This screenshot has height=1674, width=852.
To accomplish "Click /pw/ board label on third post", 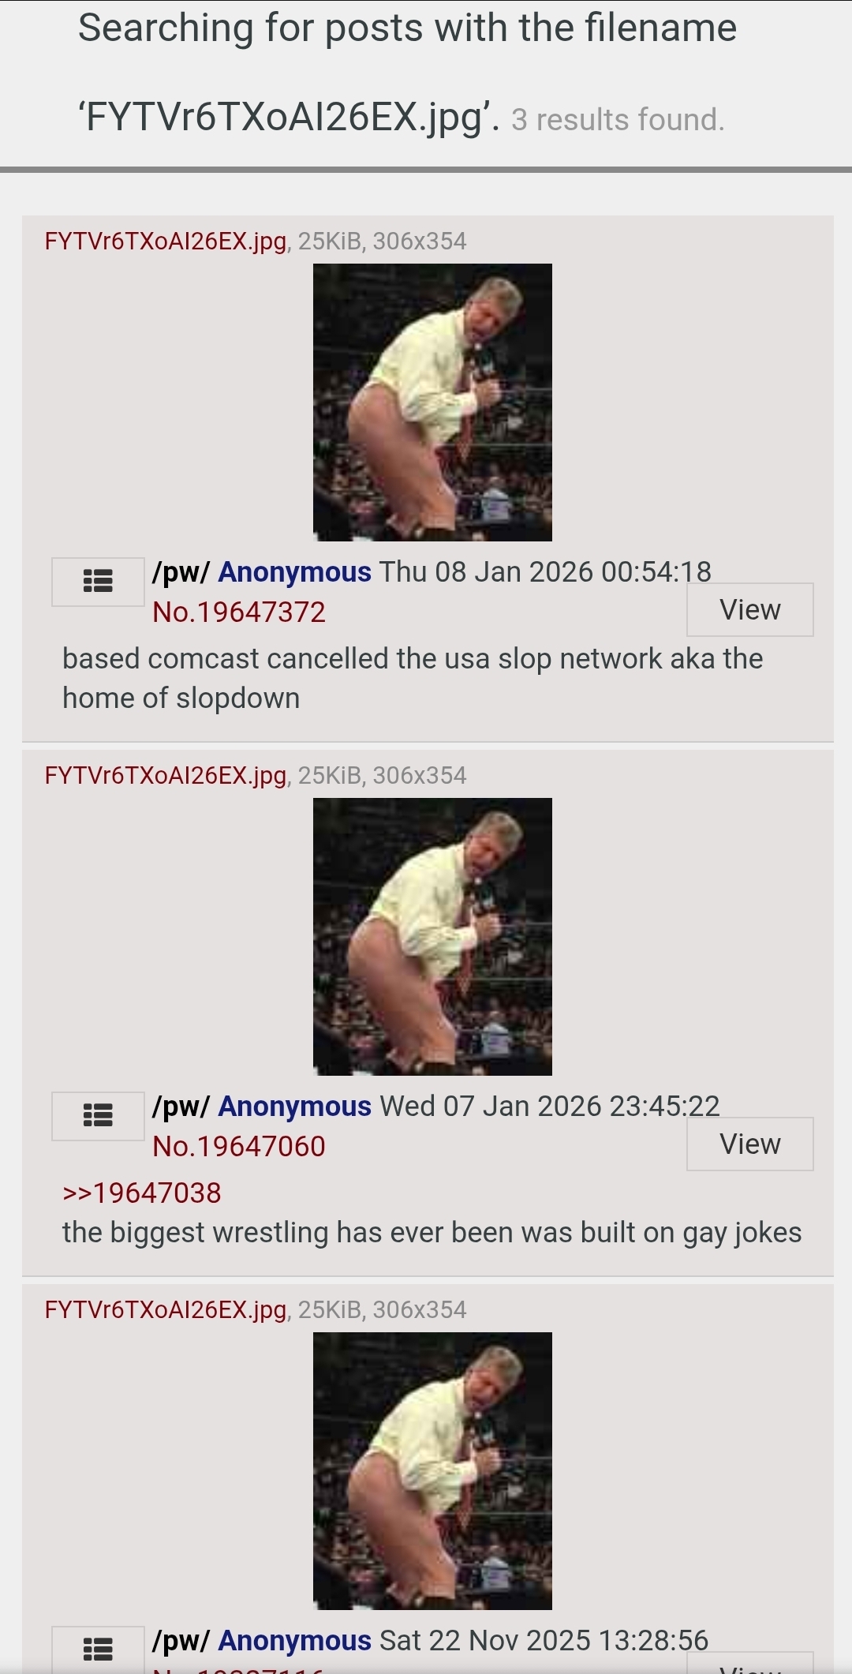I will 181,1640.
